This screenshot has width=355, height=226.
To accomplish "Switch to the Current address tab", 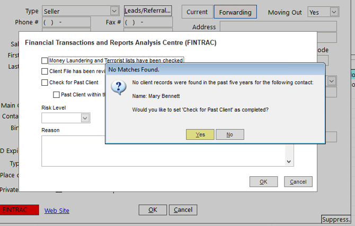I will 197,12.
